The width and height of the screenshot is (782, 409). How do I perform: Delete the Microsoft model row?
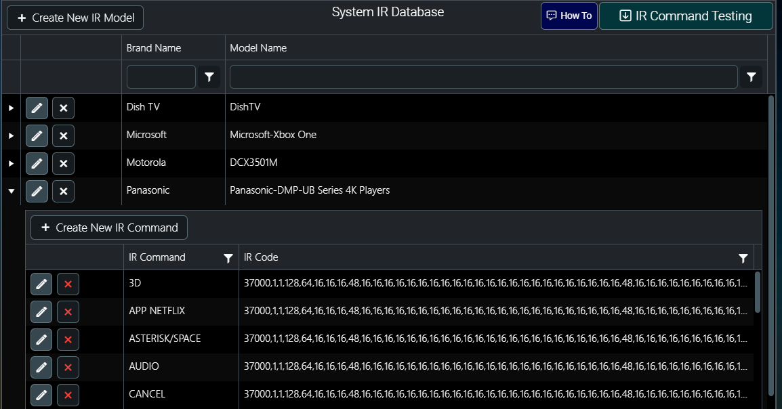tap(63, 136)
